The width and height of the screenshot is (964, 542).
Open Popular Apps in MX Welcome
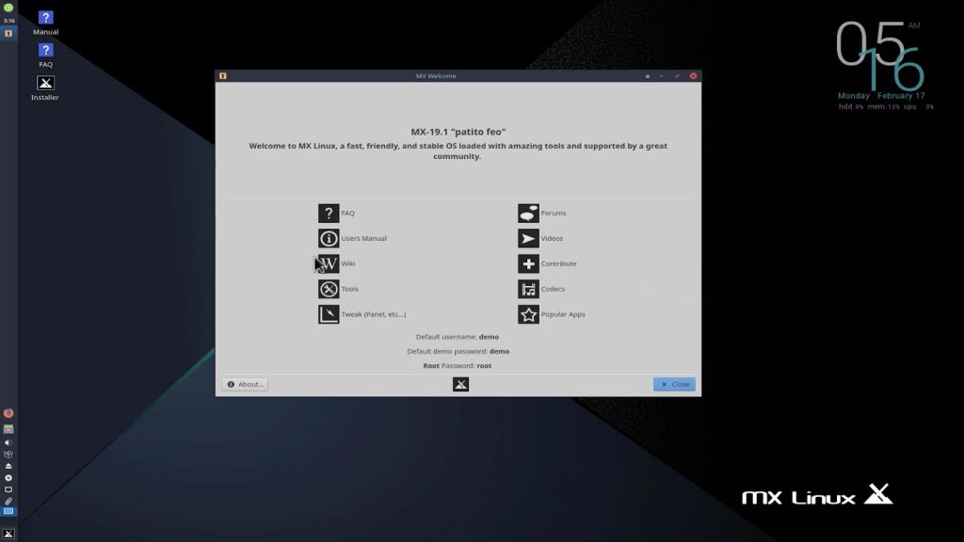[x=552, y=314]
